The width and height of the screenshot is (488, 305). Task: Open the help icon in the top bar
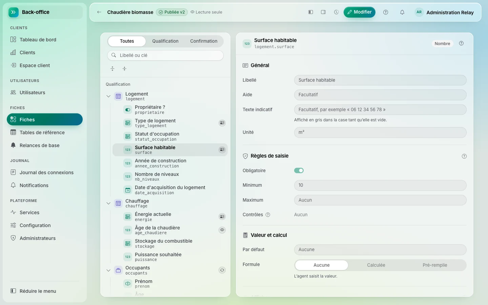pos(386,12)
